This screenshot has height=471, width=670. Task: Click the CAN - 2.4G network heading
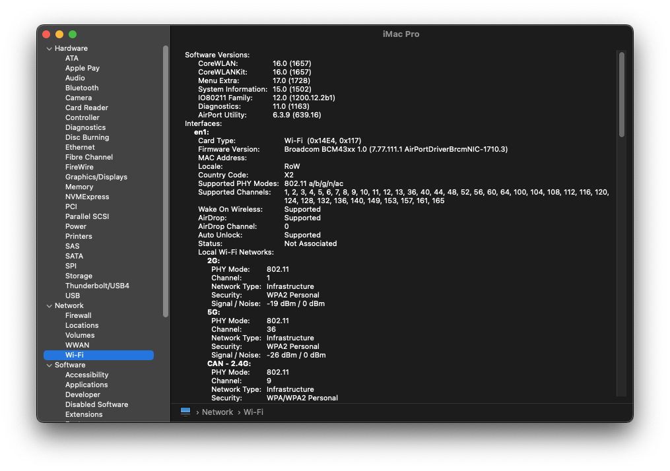(229, 363)
